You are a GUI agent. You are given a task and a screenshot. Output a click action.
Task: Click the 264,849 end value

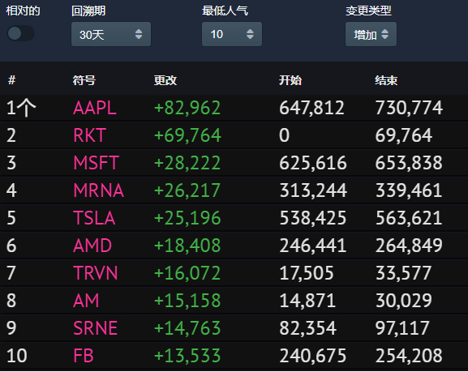click(409, 246)
